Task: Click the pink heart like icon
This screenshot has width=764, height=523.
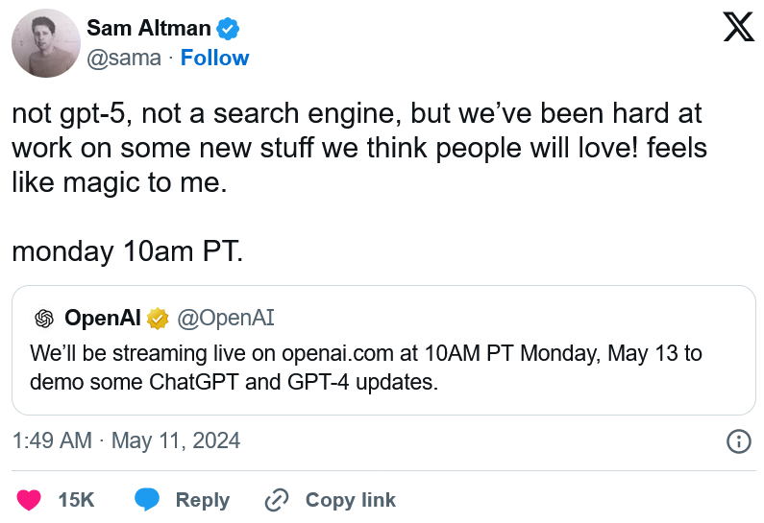Action: pos(29,500)
